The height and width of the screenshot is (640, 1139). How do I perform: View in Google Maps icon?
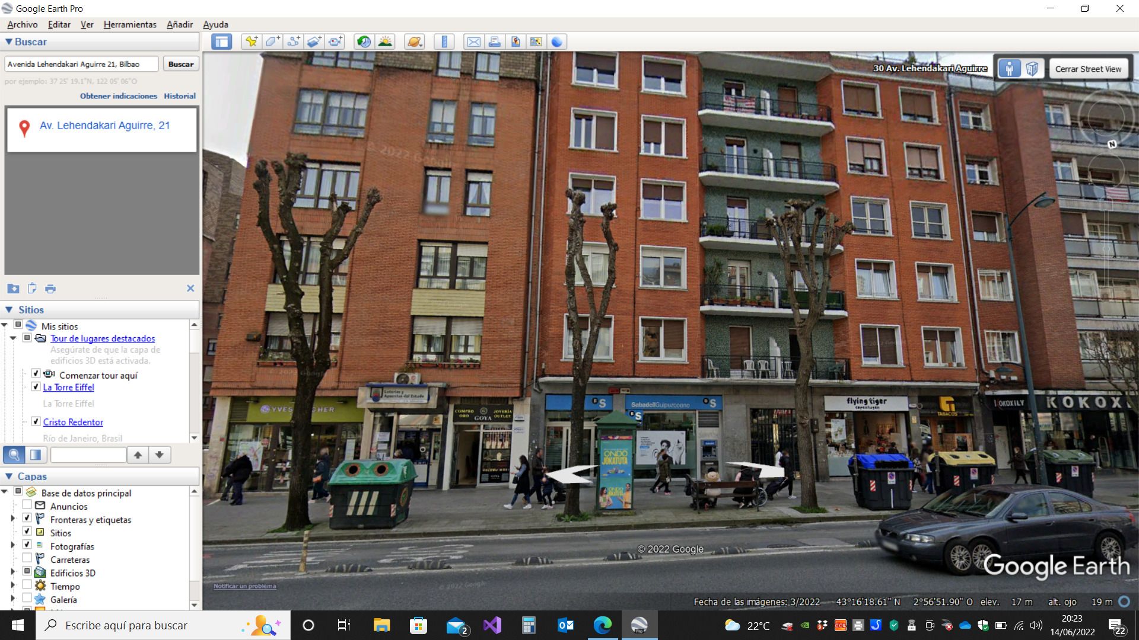pyautogui.click(x=536, y=41)
